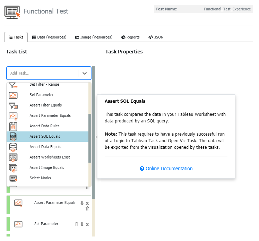This screenshot has width=259, height=241.
Task: Open the JSON tab
Action: pos(156,37)
